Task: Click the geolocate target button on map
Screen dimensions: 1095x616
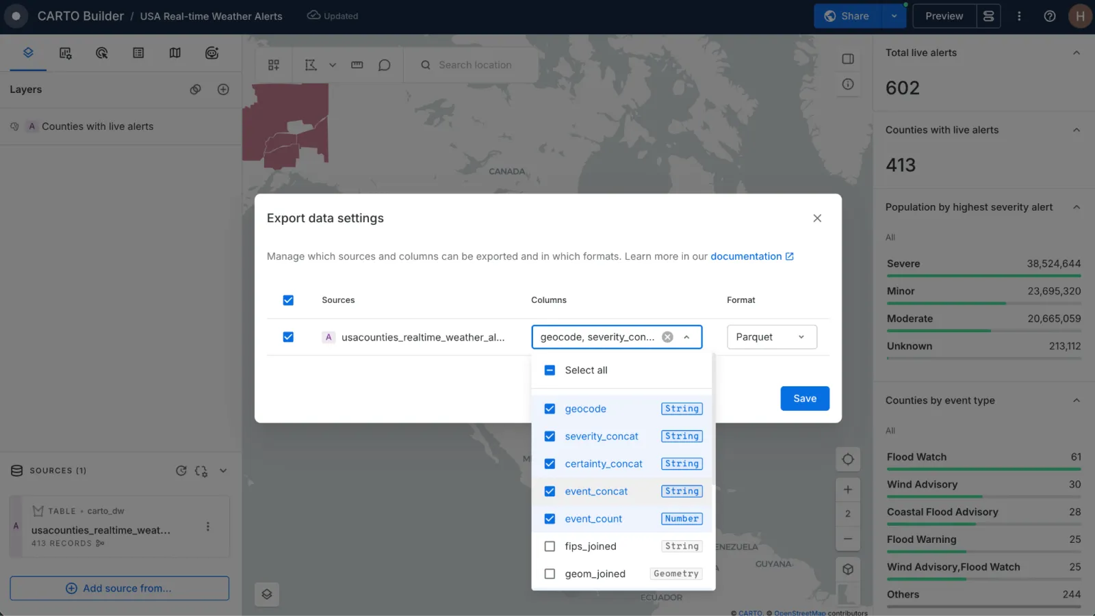Action: point(848,459)
